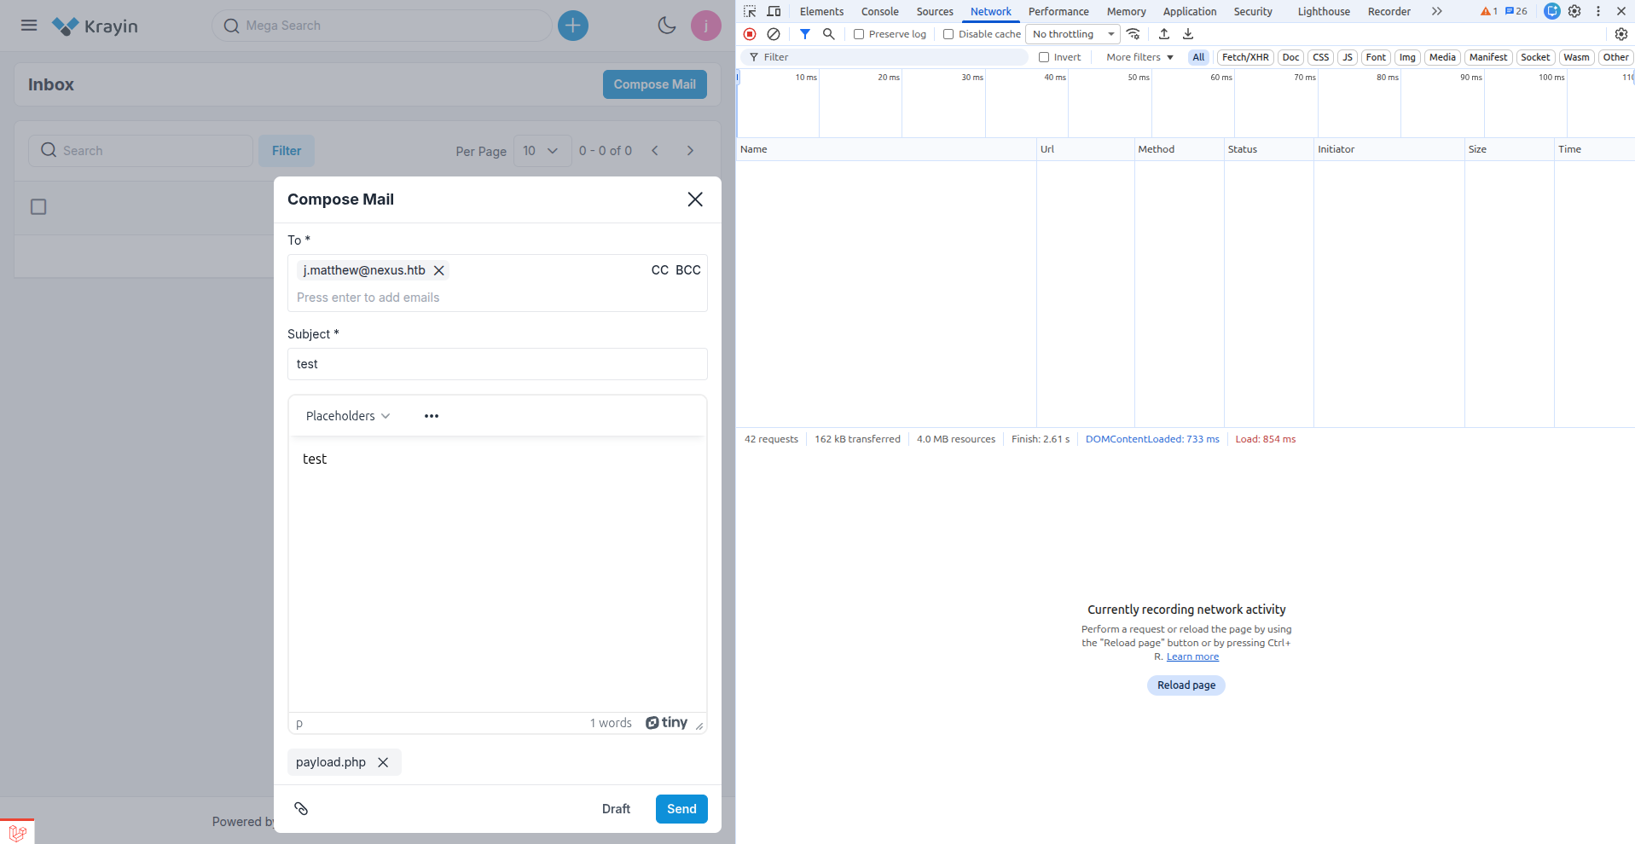The height and width of the screenshot is (844, 1635).
Task: Open DevTools three-dot customize menu
Action: pyautogui.click(x=1598, y=11)
